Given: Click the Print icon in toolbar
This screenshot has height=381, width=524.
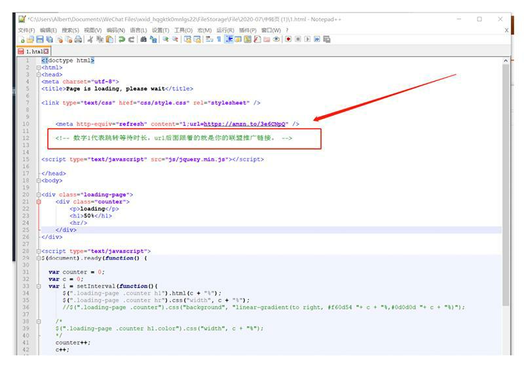Looking at the screenshot, I should 79,40.
